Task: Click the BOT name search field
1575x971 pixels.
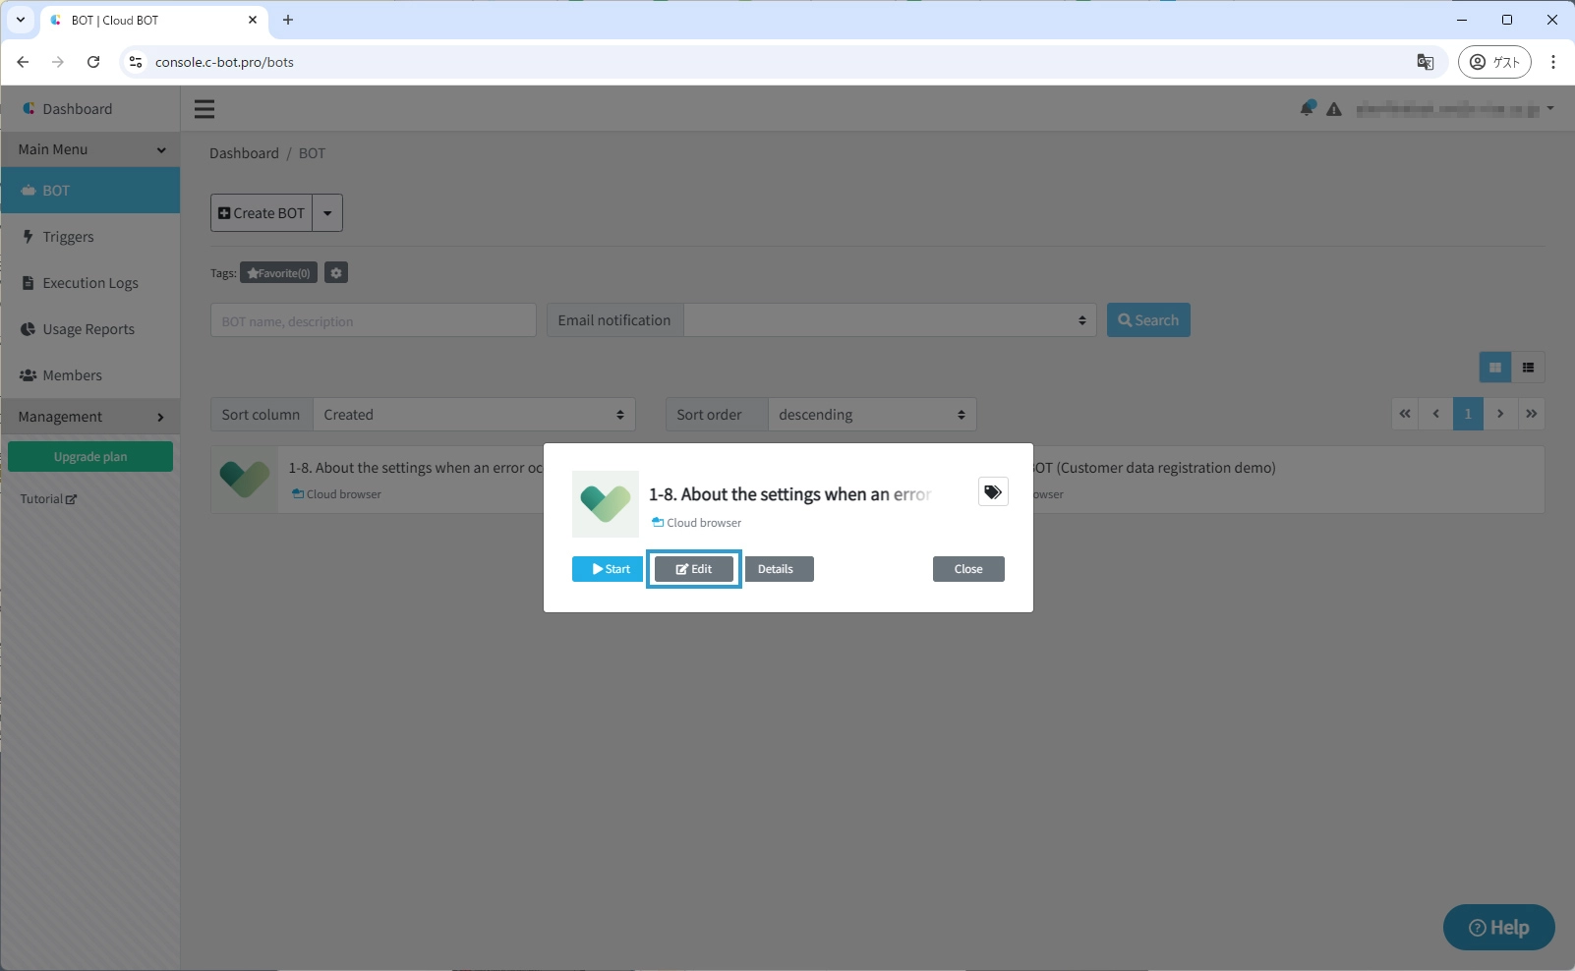Action: click(x=373, y=320)
